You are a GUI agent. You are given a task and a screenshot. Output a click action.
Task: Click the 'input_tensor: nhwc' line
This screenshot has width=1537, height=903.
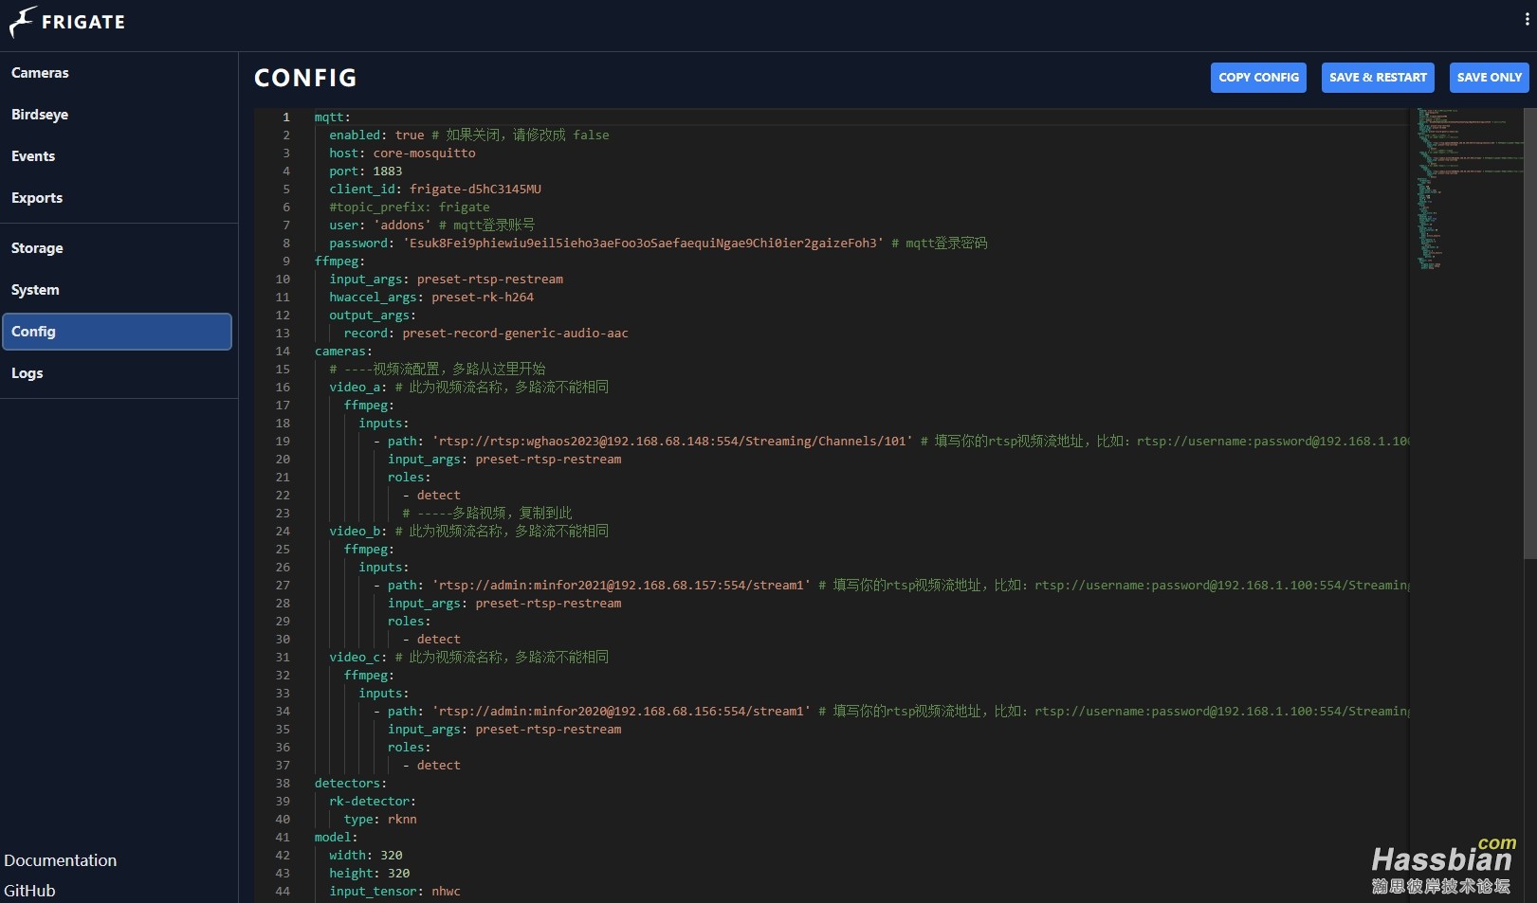(394, 892)
